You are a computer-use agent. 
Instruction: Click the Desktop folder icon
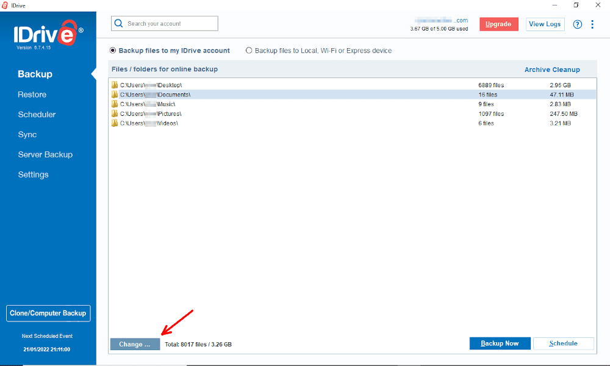point(115,85)
